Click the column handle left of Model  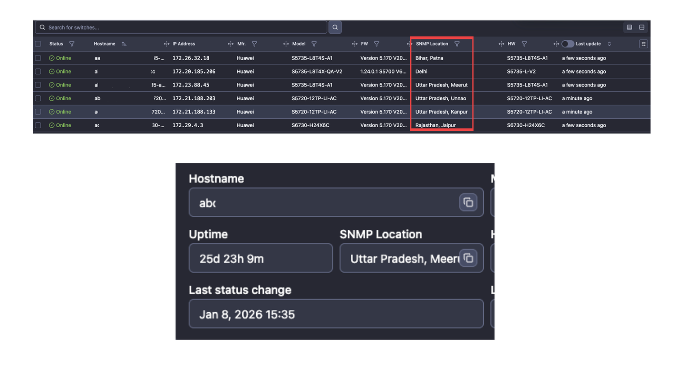[x=286, y=44]
